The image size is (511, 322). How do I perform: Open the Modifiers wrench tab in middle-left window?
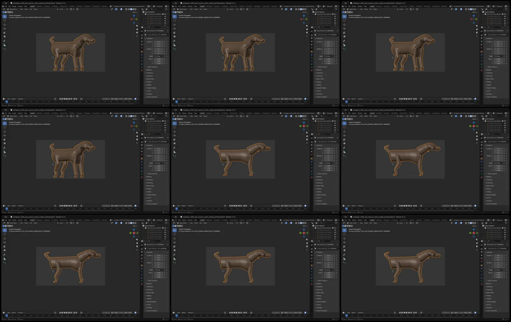pyautogui.click(x=142, y=162)
